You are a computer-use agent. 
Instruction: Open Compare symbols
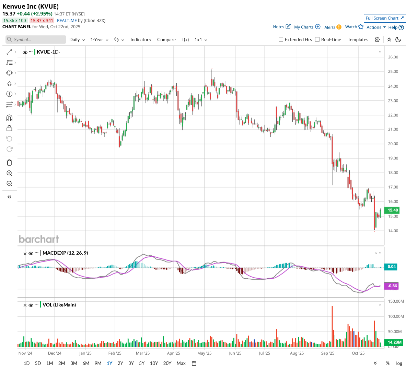(x=166, y=40)
